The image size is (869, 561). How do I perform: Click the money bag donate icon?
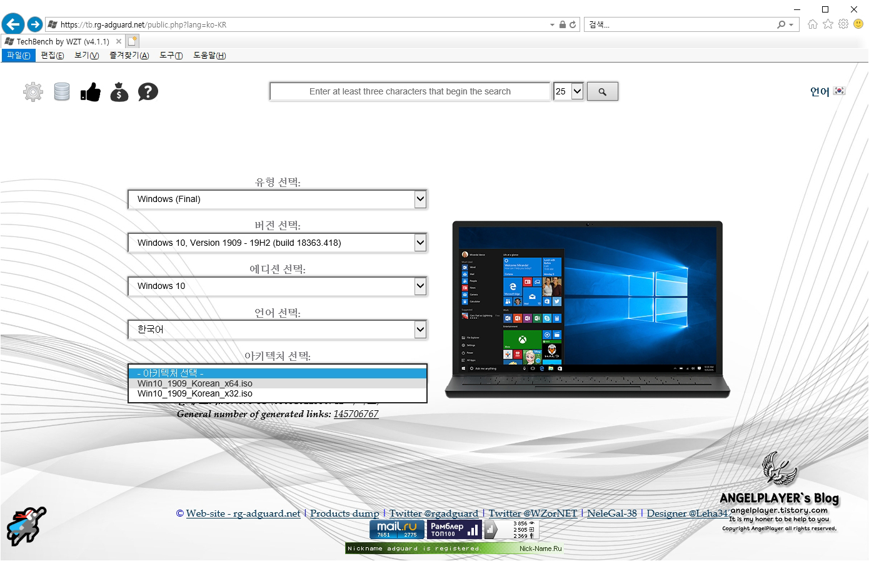(x=119, y=92)
